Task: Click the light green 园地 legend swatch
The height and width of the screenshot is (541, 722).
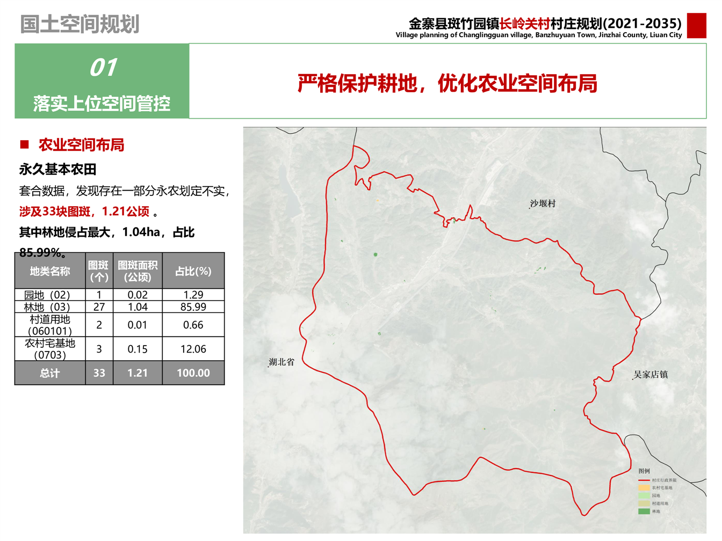Action: (644, 495)
